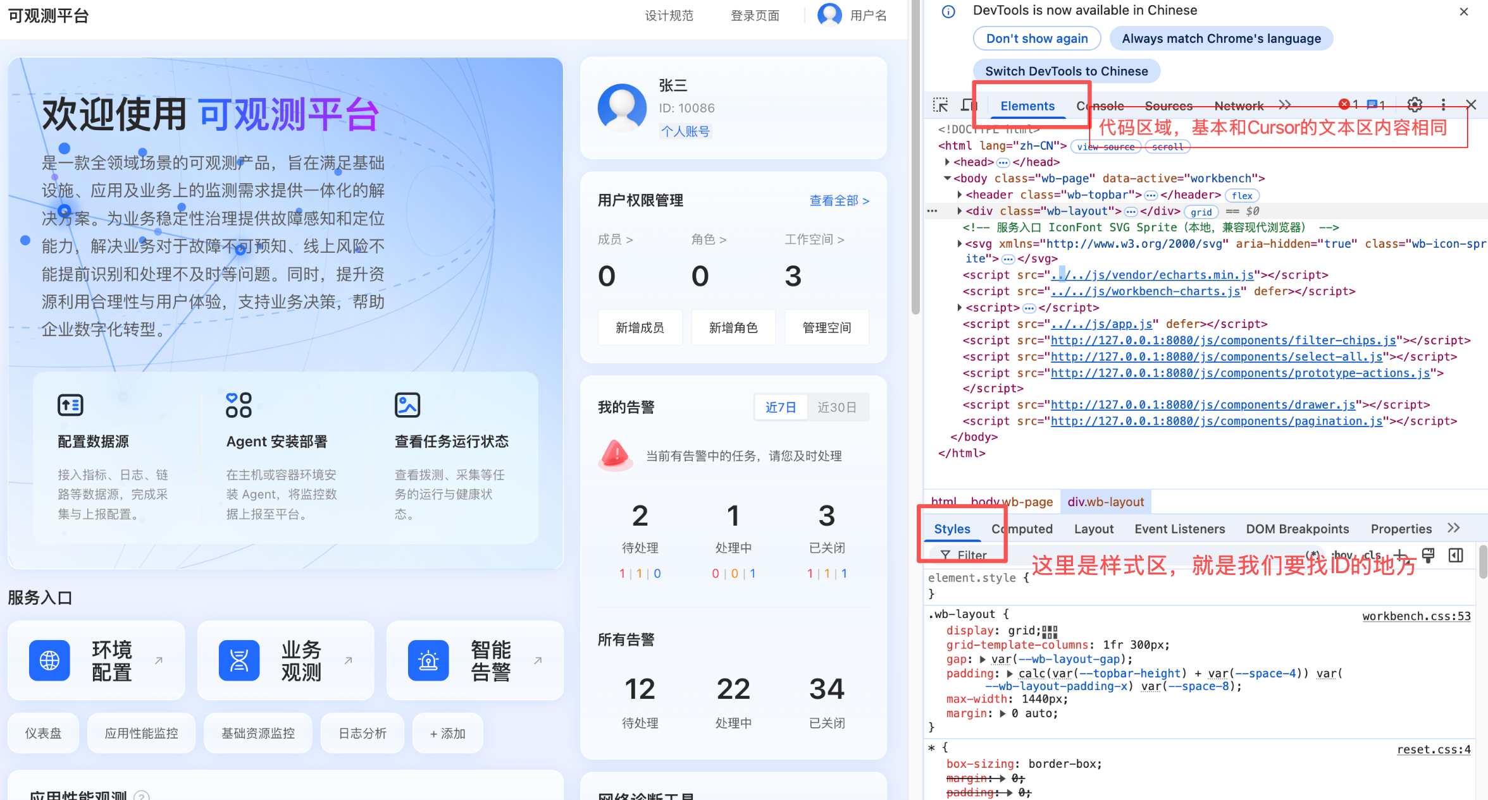This screenshot has width=1488, height=800.
Task: Open the Properties pane tab
Action: 1401,529
